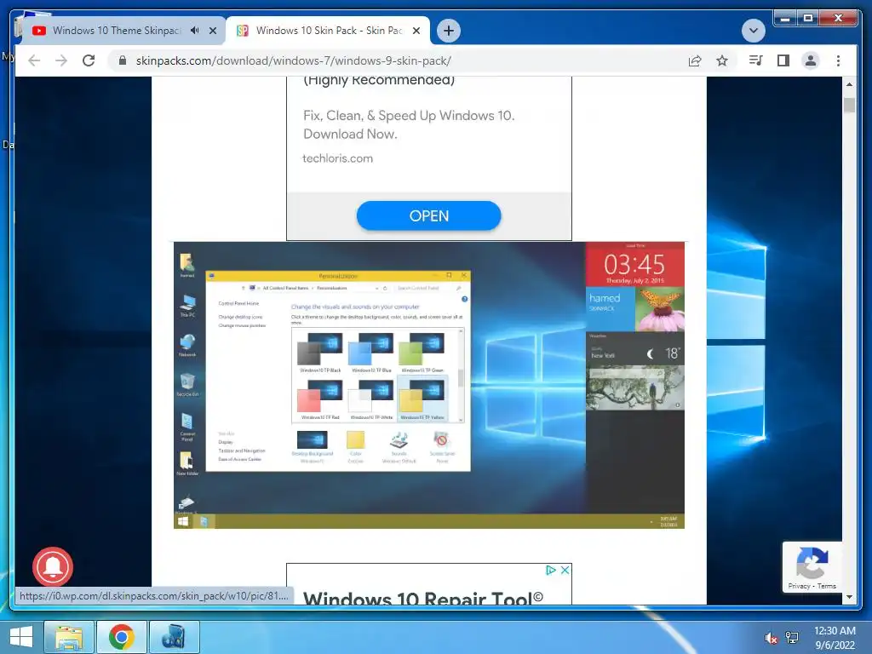Screen dimensions: 872x654
Task: Click the AdChoices triangle icon
Action: point(551,570)
